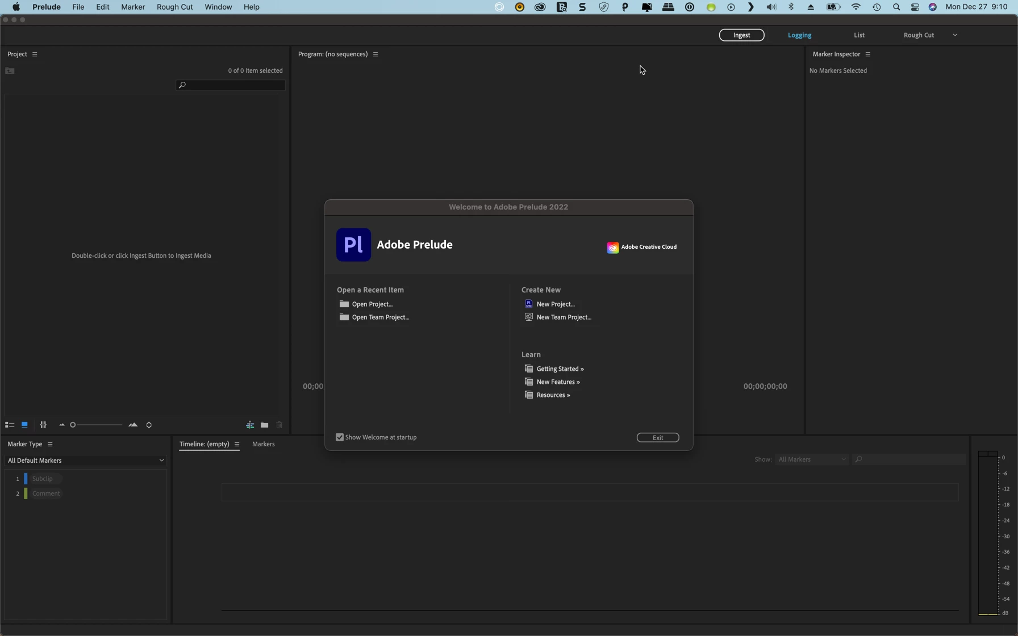
Task: Click the Bluetooth icon in the menu bar
Action: [x=791, y=7]
